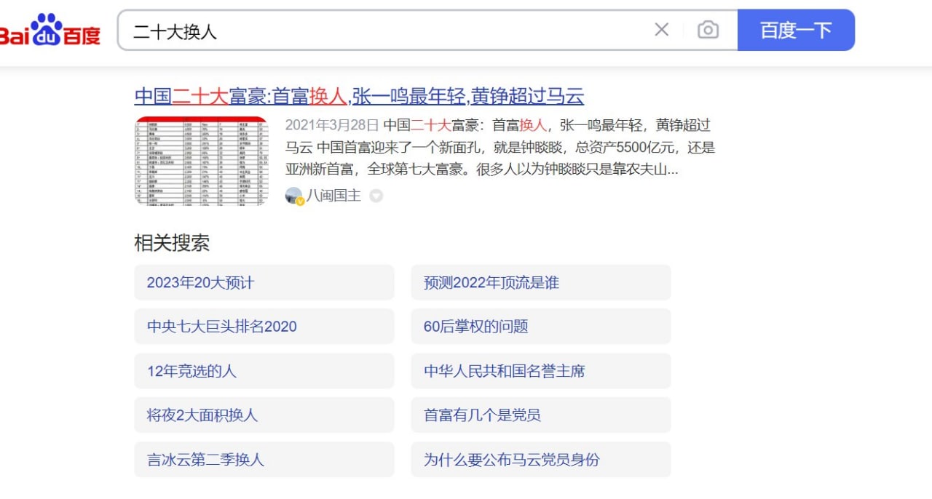Select related search 12年竞选的人
Image resolution: width=932 pixels, height=499 pixels.
(x=264, y=371)
